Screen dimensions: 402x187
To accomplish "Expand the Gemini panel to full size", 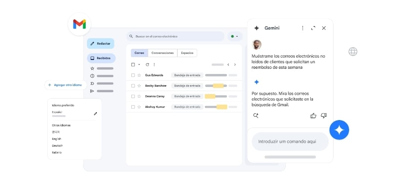I will click(313, 28).
